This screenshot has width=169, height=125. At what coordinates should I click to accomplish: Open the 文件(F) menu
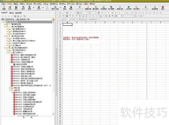[9, 4]
